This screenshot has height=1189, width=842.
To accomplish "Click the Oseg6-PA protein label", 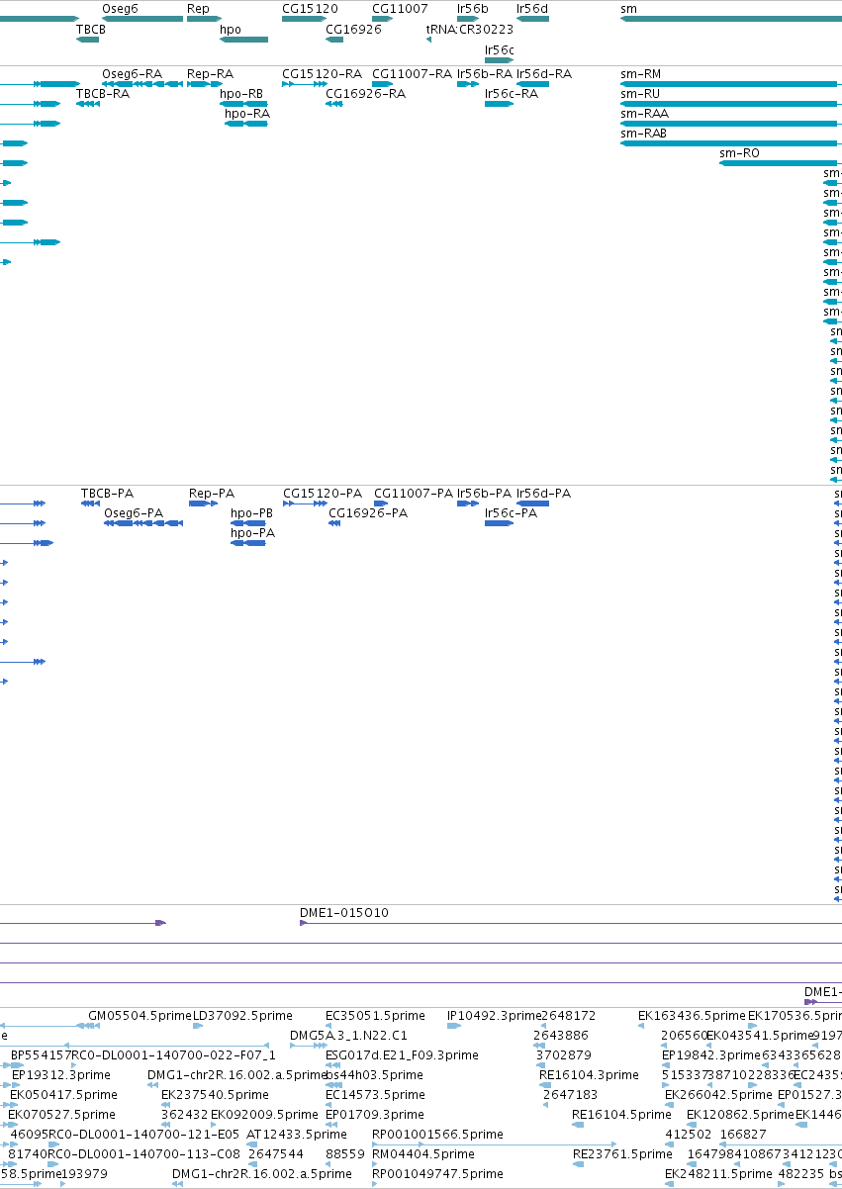I will click(x=134, y=513).
